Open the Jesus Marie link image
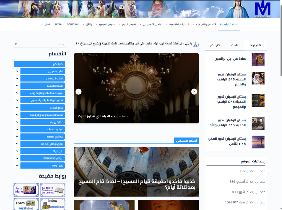This screenshot has height=210, width=282. click(x=26, y=190)
